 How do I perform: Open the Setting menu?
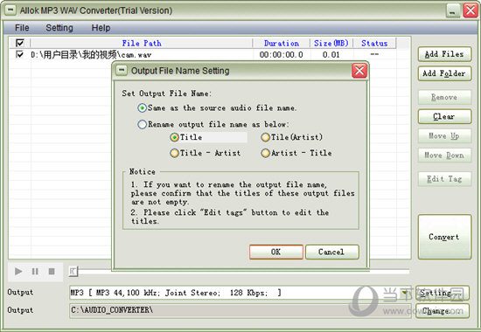pyautogui.click(x=59, y=28)
